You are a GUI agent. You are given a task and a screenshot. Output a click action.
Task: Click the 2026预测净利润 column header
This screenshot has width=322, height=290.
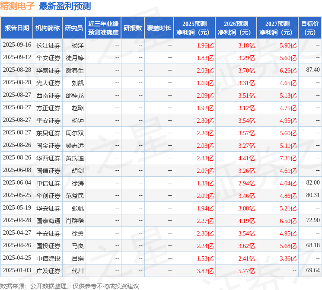236,28
